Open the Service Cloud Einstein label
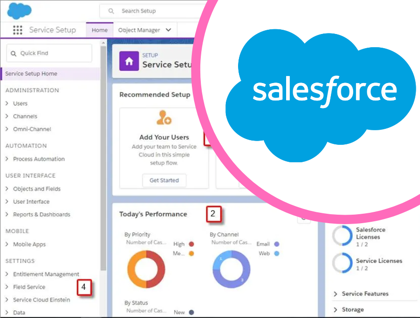 point(41,300)
